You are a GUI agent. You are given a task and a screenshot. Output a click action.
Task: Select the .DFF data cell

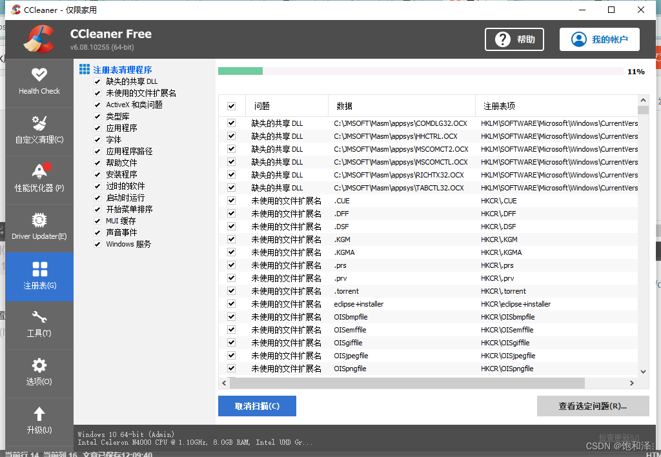[341, 214]
